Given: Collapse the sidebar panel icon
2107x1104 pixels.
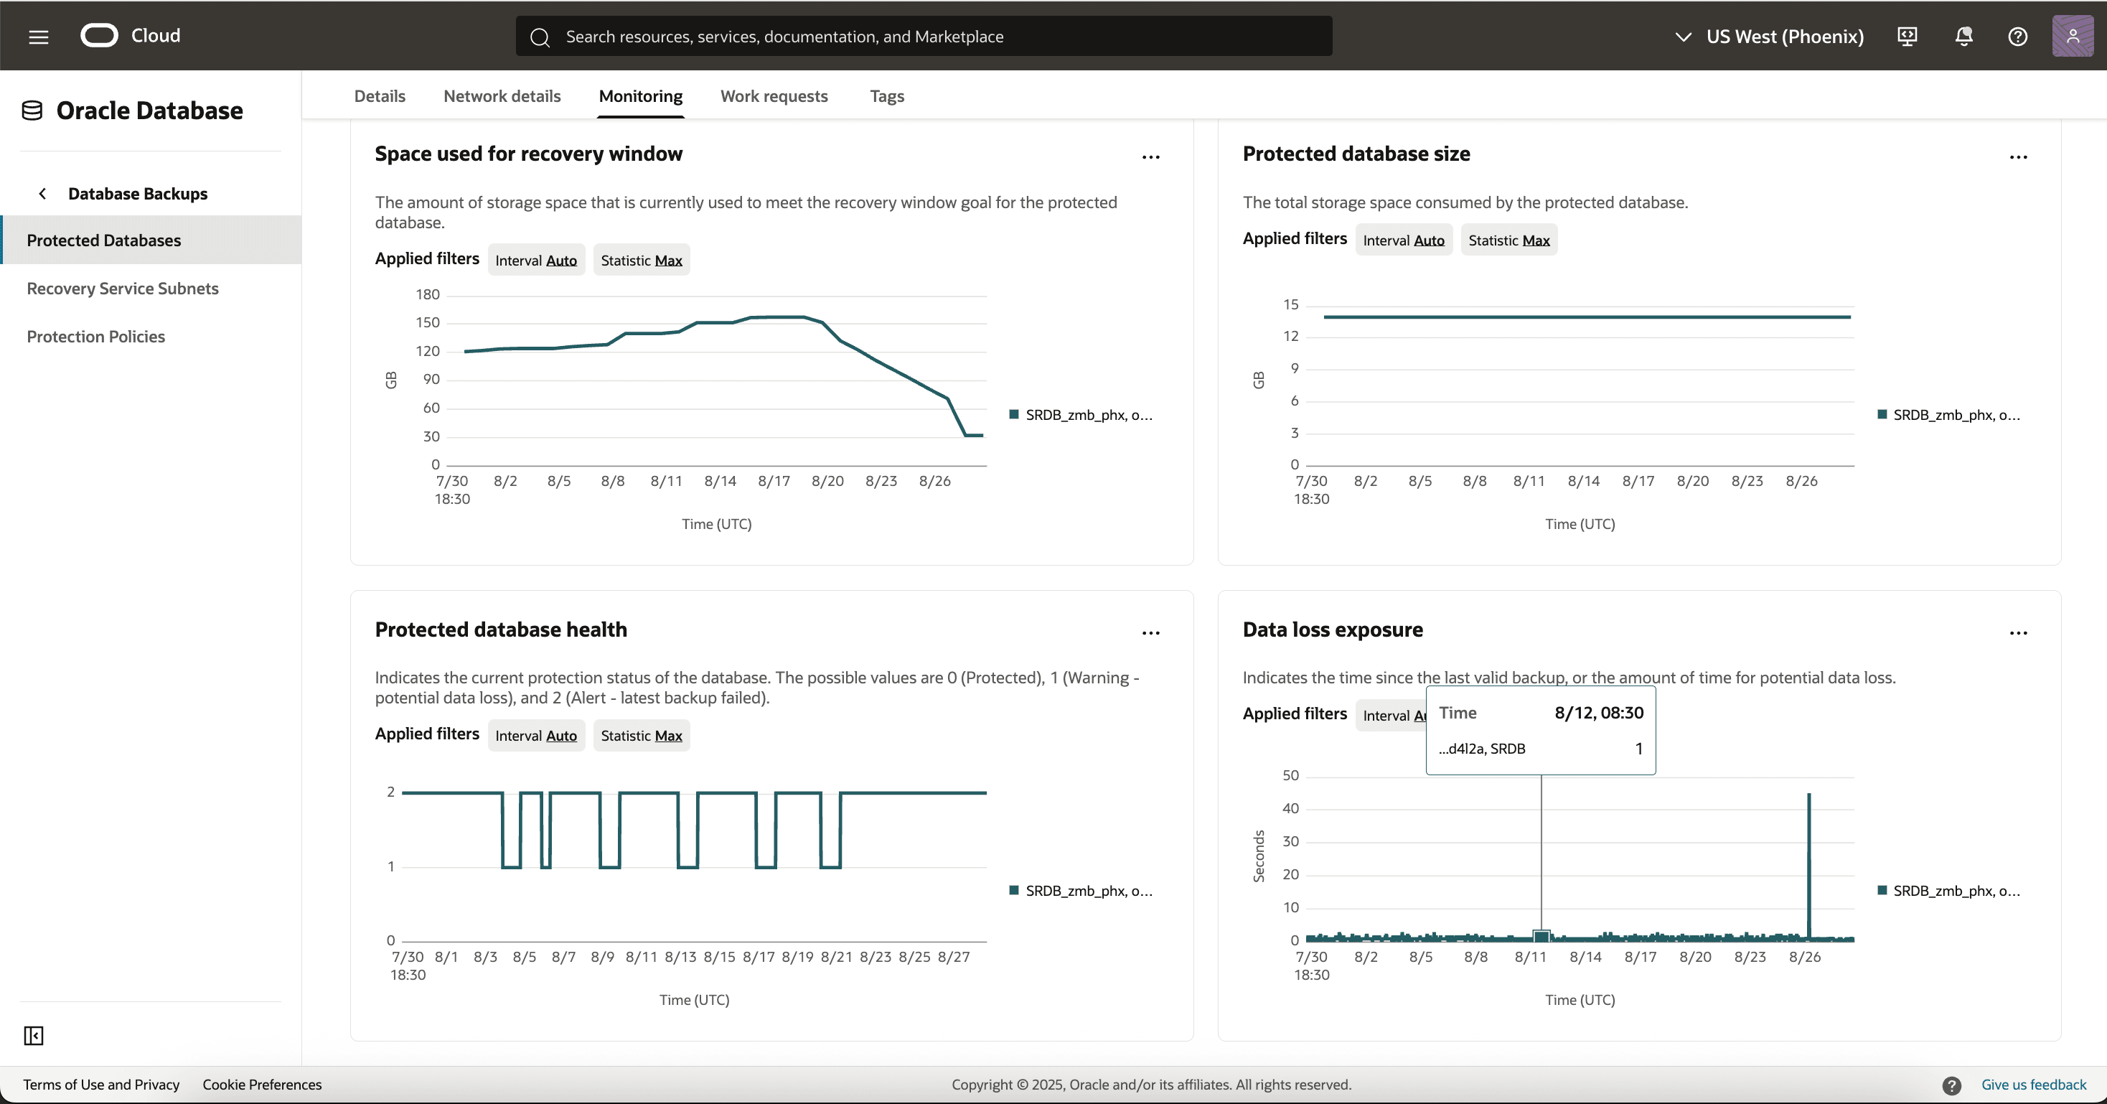Looking at the screenshot, I should point(34,1035).
